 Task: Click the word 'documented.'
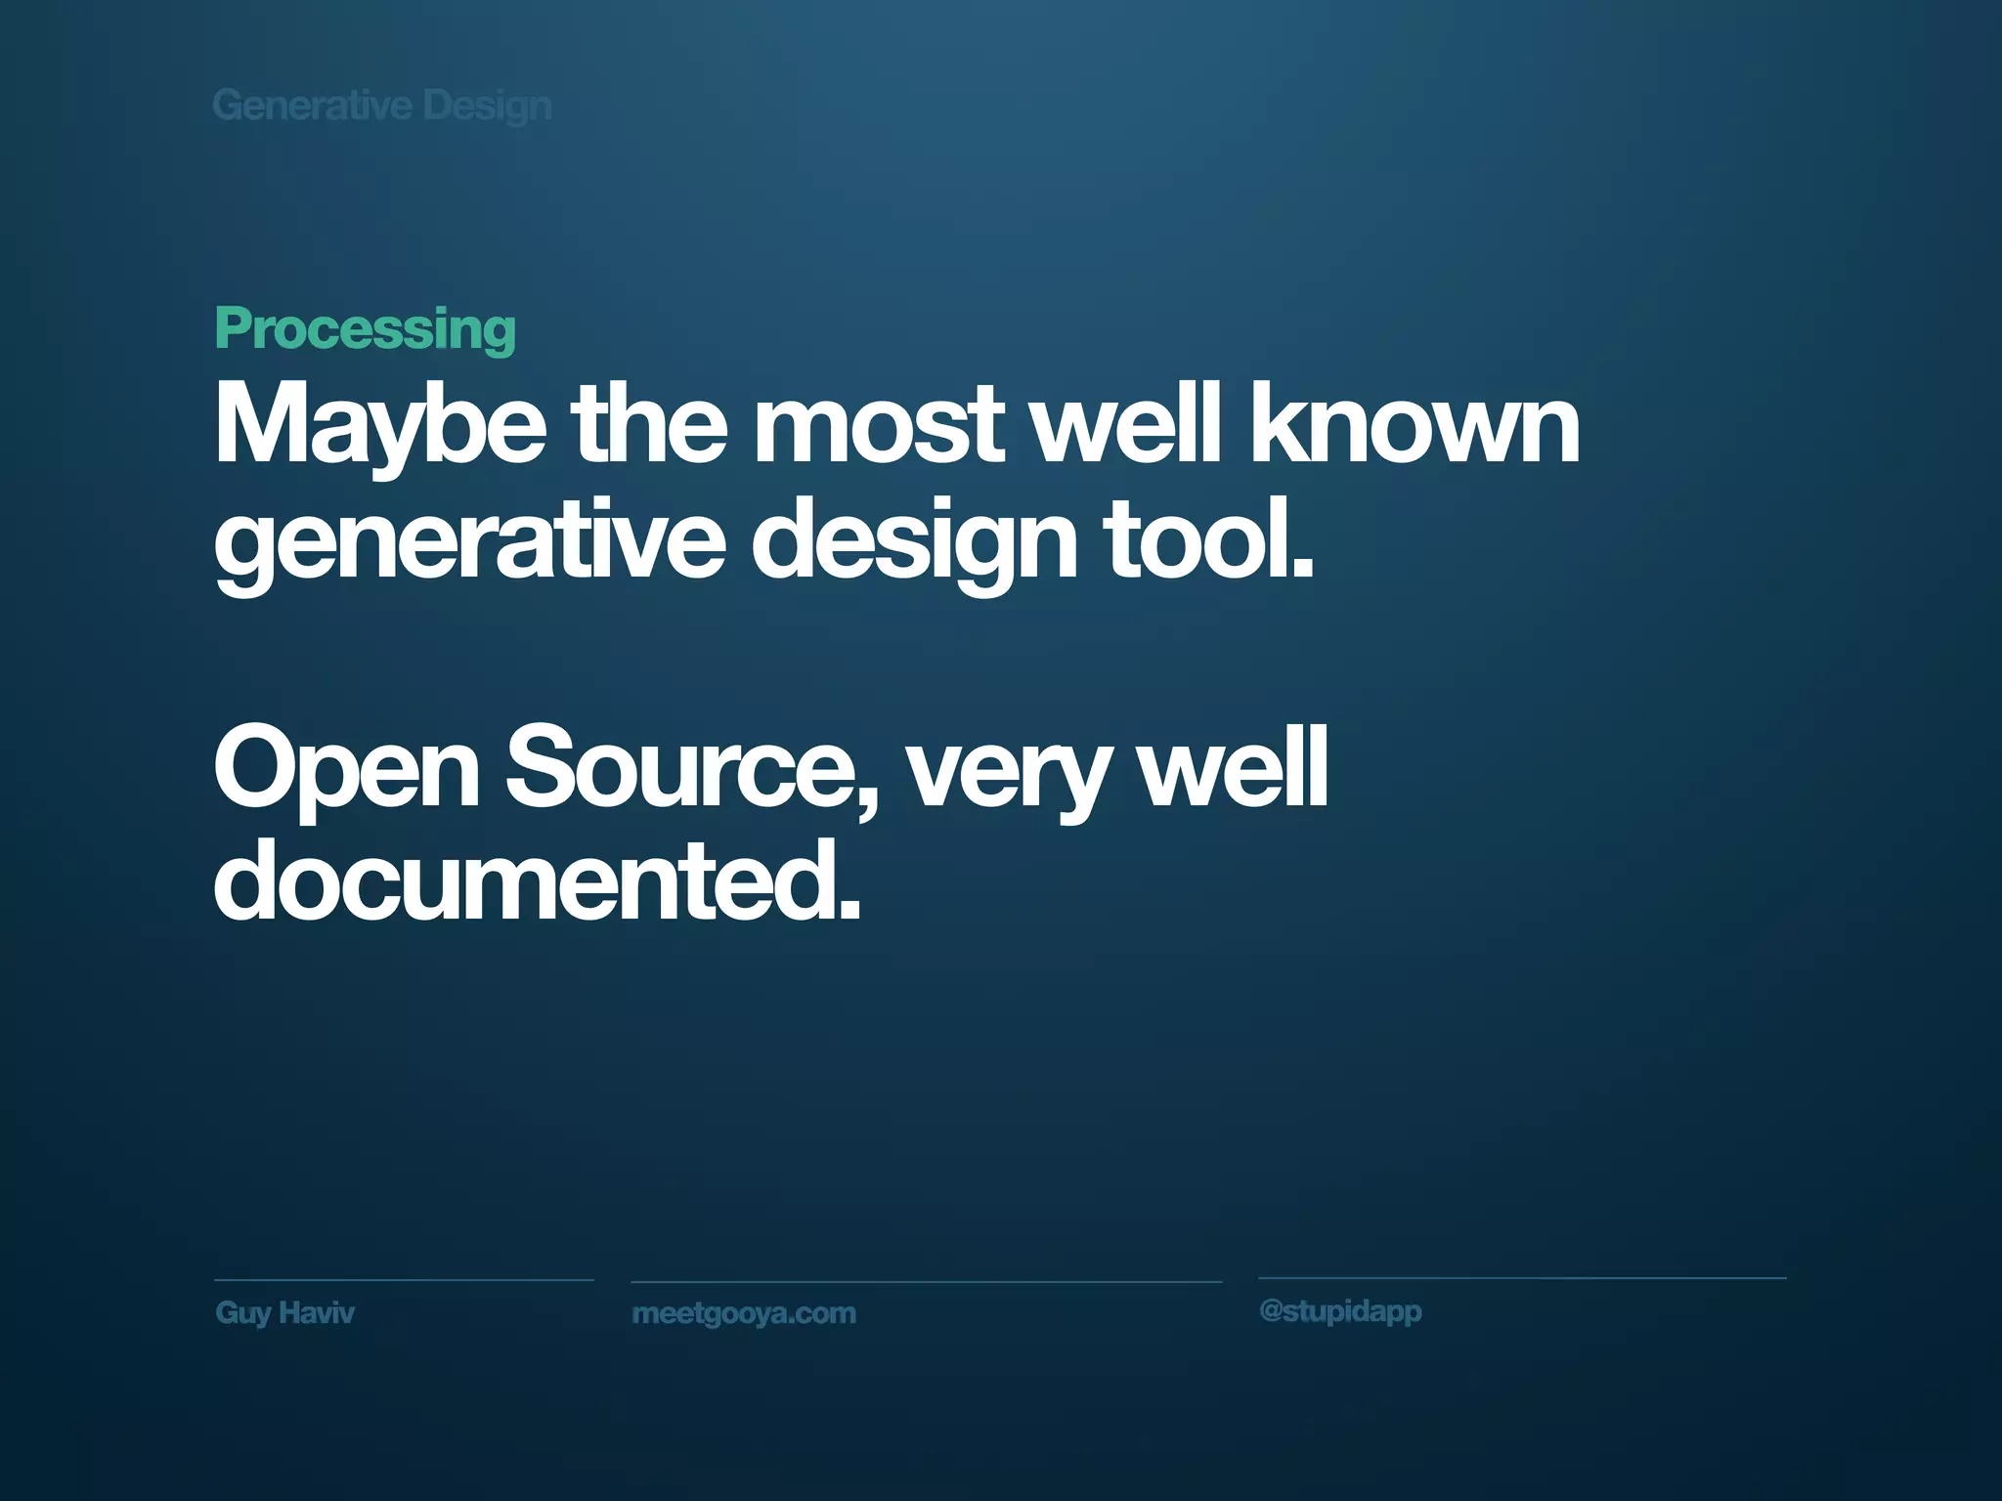click(538, 879)
